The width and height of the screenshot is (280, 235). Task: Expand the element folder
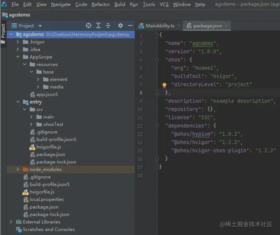point(38,79)
